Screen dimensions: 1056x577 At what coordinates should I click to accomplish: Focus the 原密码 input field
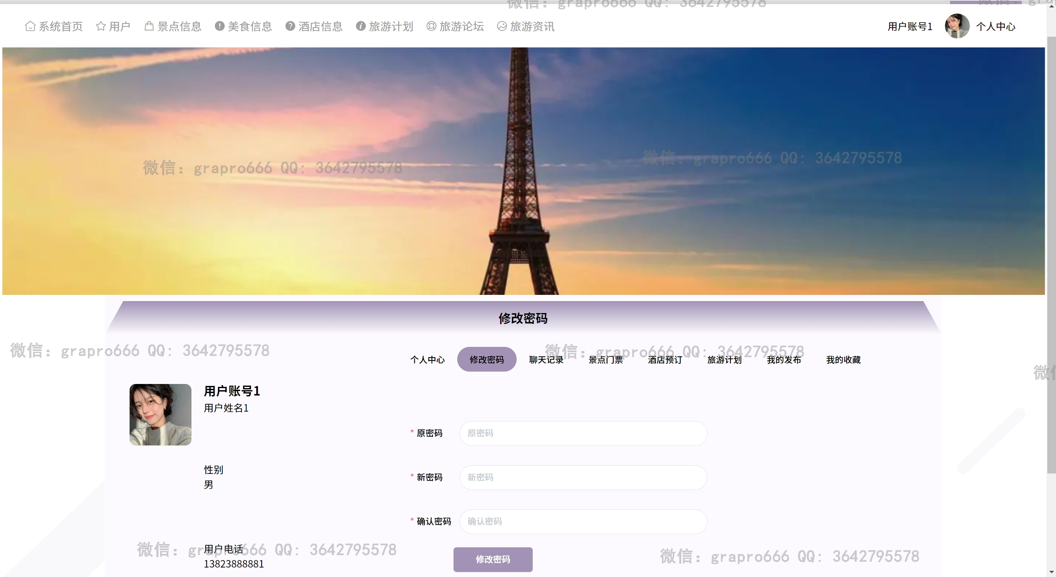tap(583, 433)
